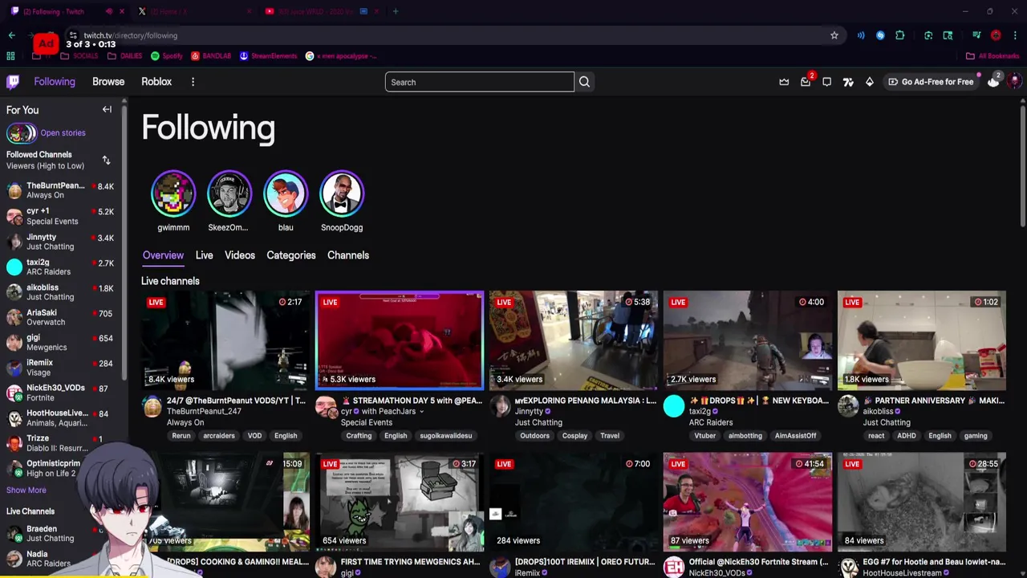This screenshot has width=1027, height=578.
Task: Click the Shazam extension icon
Action: click(880, 35)
